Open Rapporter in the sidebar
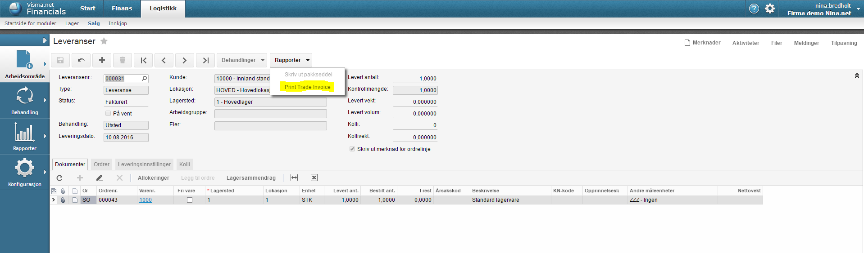 pyautogui.click(x=24, y=137)
